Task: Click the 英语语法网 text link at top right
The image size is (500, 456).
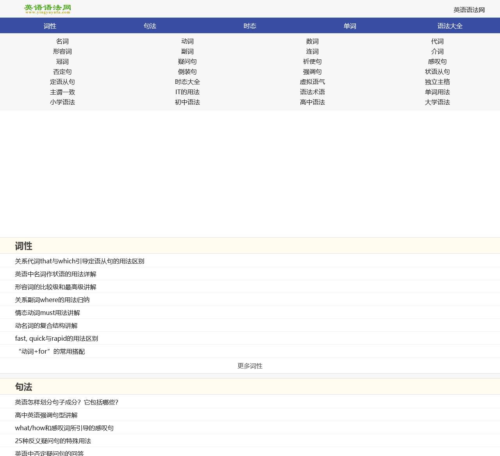Action: [x=469, y=10]
